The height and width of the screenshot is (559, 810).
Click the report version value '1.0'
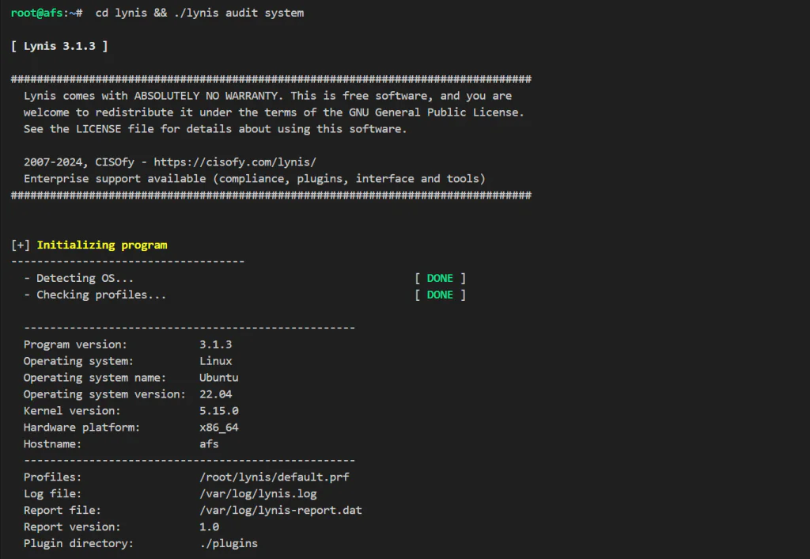[x=209, y=527]
